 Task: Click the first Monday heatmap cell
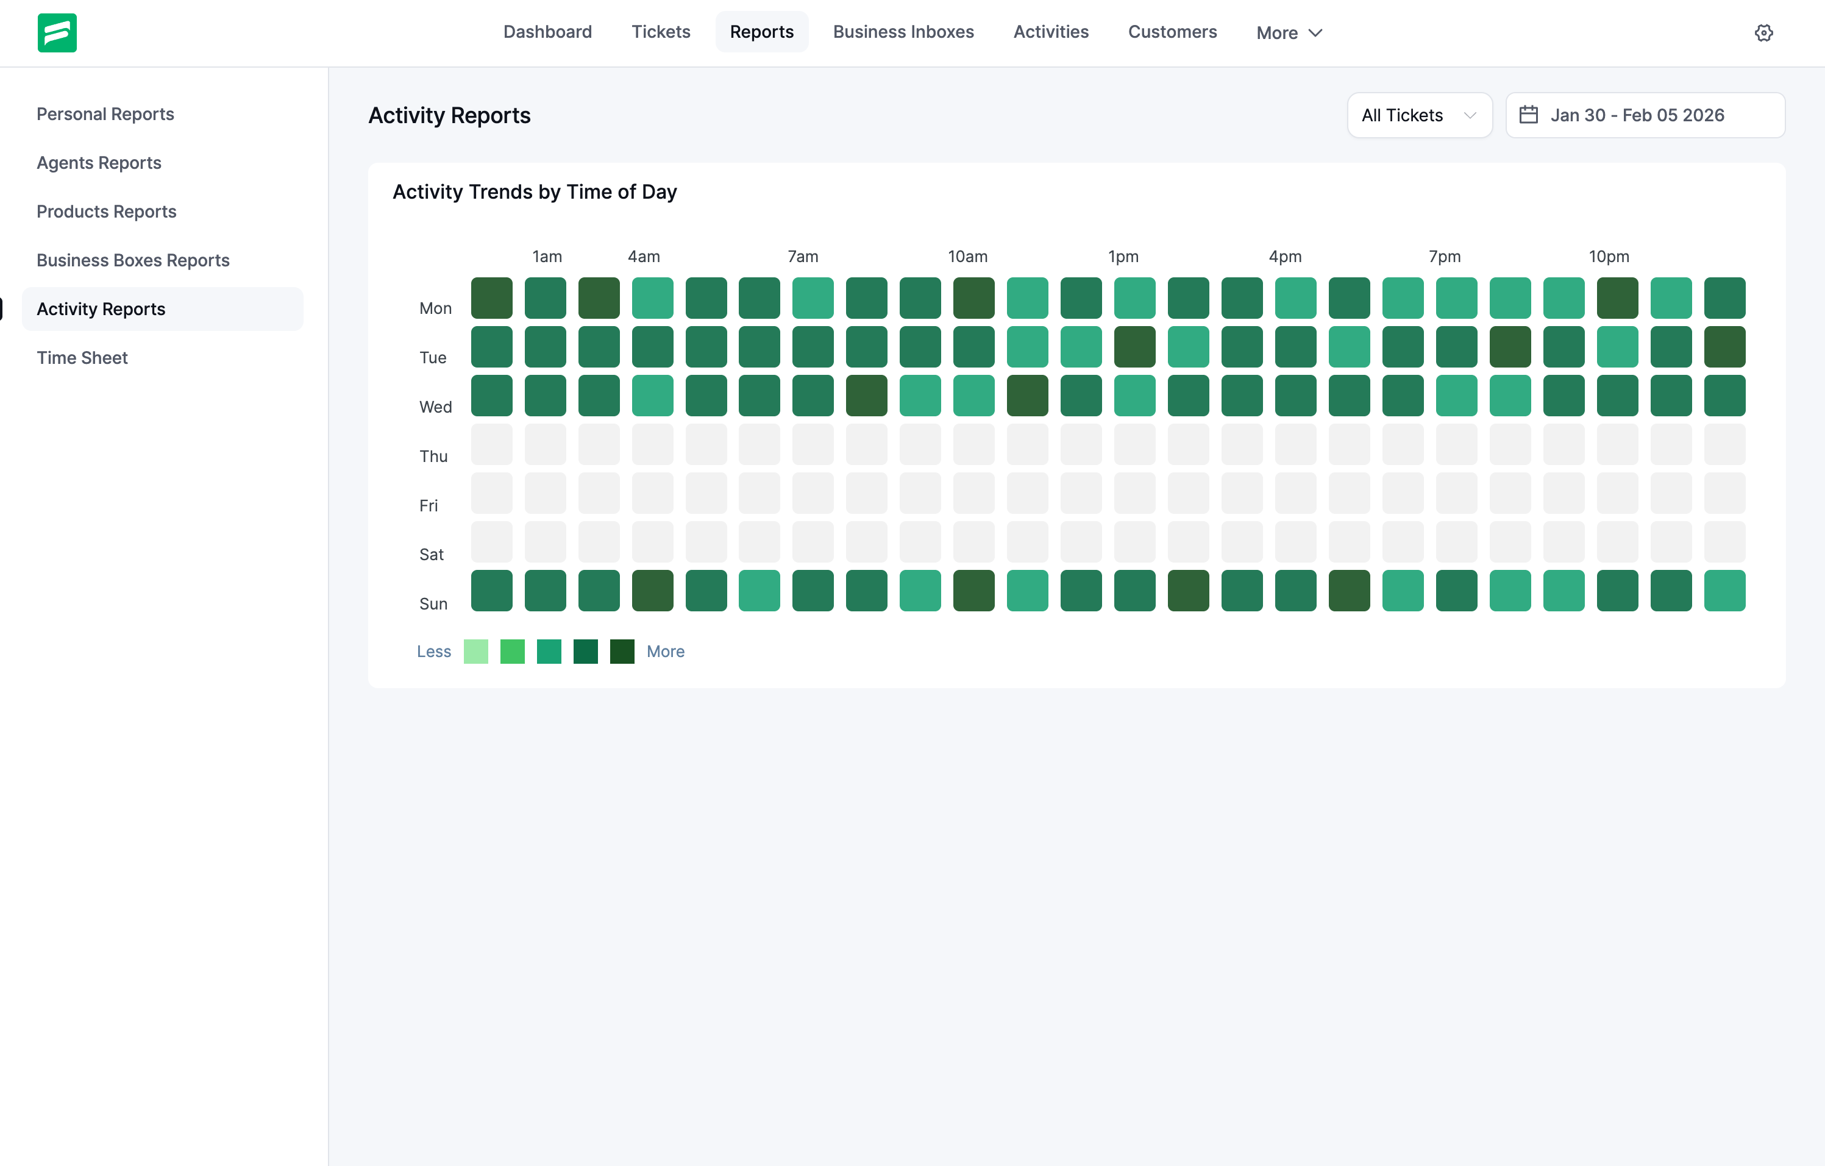click(x=492, y=298)
